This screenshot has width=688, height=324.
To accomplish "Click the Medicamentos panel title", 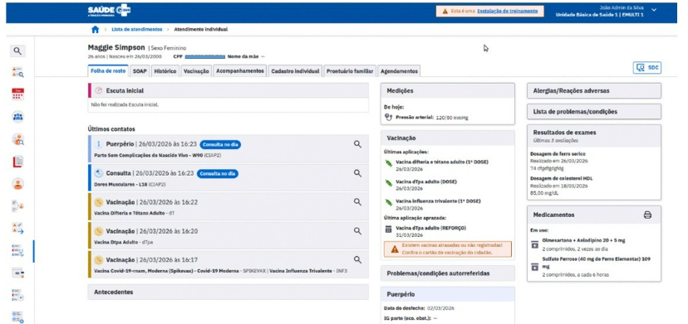I will click(553, 215).
